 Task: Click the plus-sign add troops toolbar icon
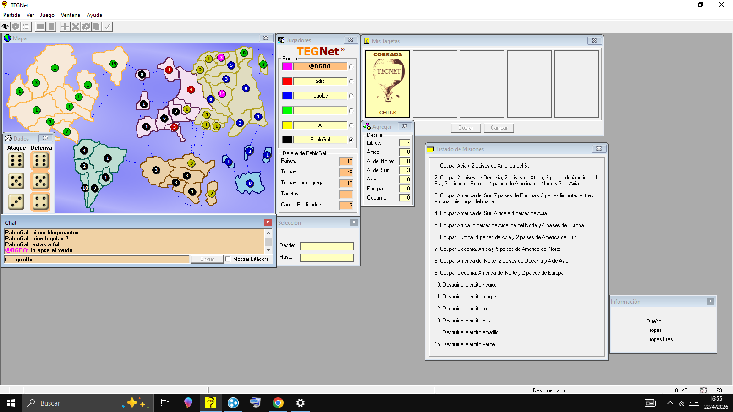coord(65,27)
